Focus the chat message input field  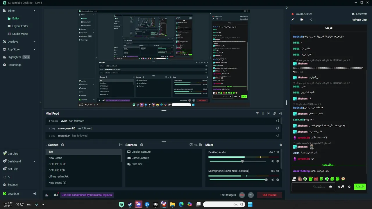313,187
